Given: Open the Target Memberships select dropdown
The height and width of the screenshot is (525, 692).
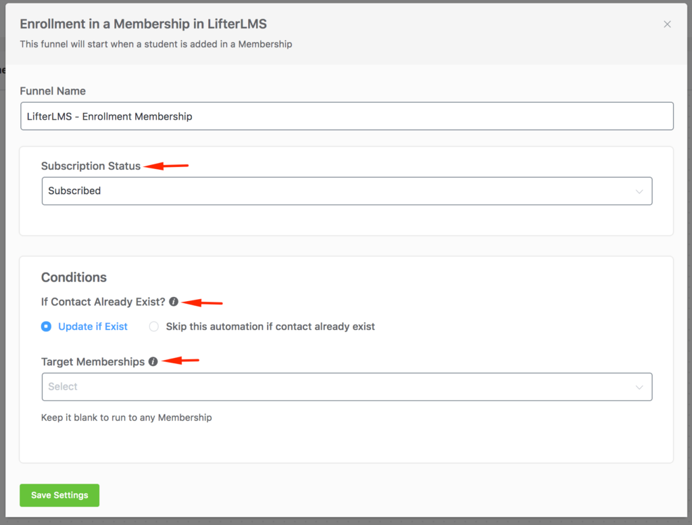Looking at the screenshot, I should click(x=347, y=387).
